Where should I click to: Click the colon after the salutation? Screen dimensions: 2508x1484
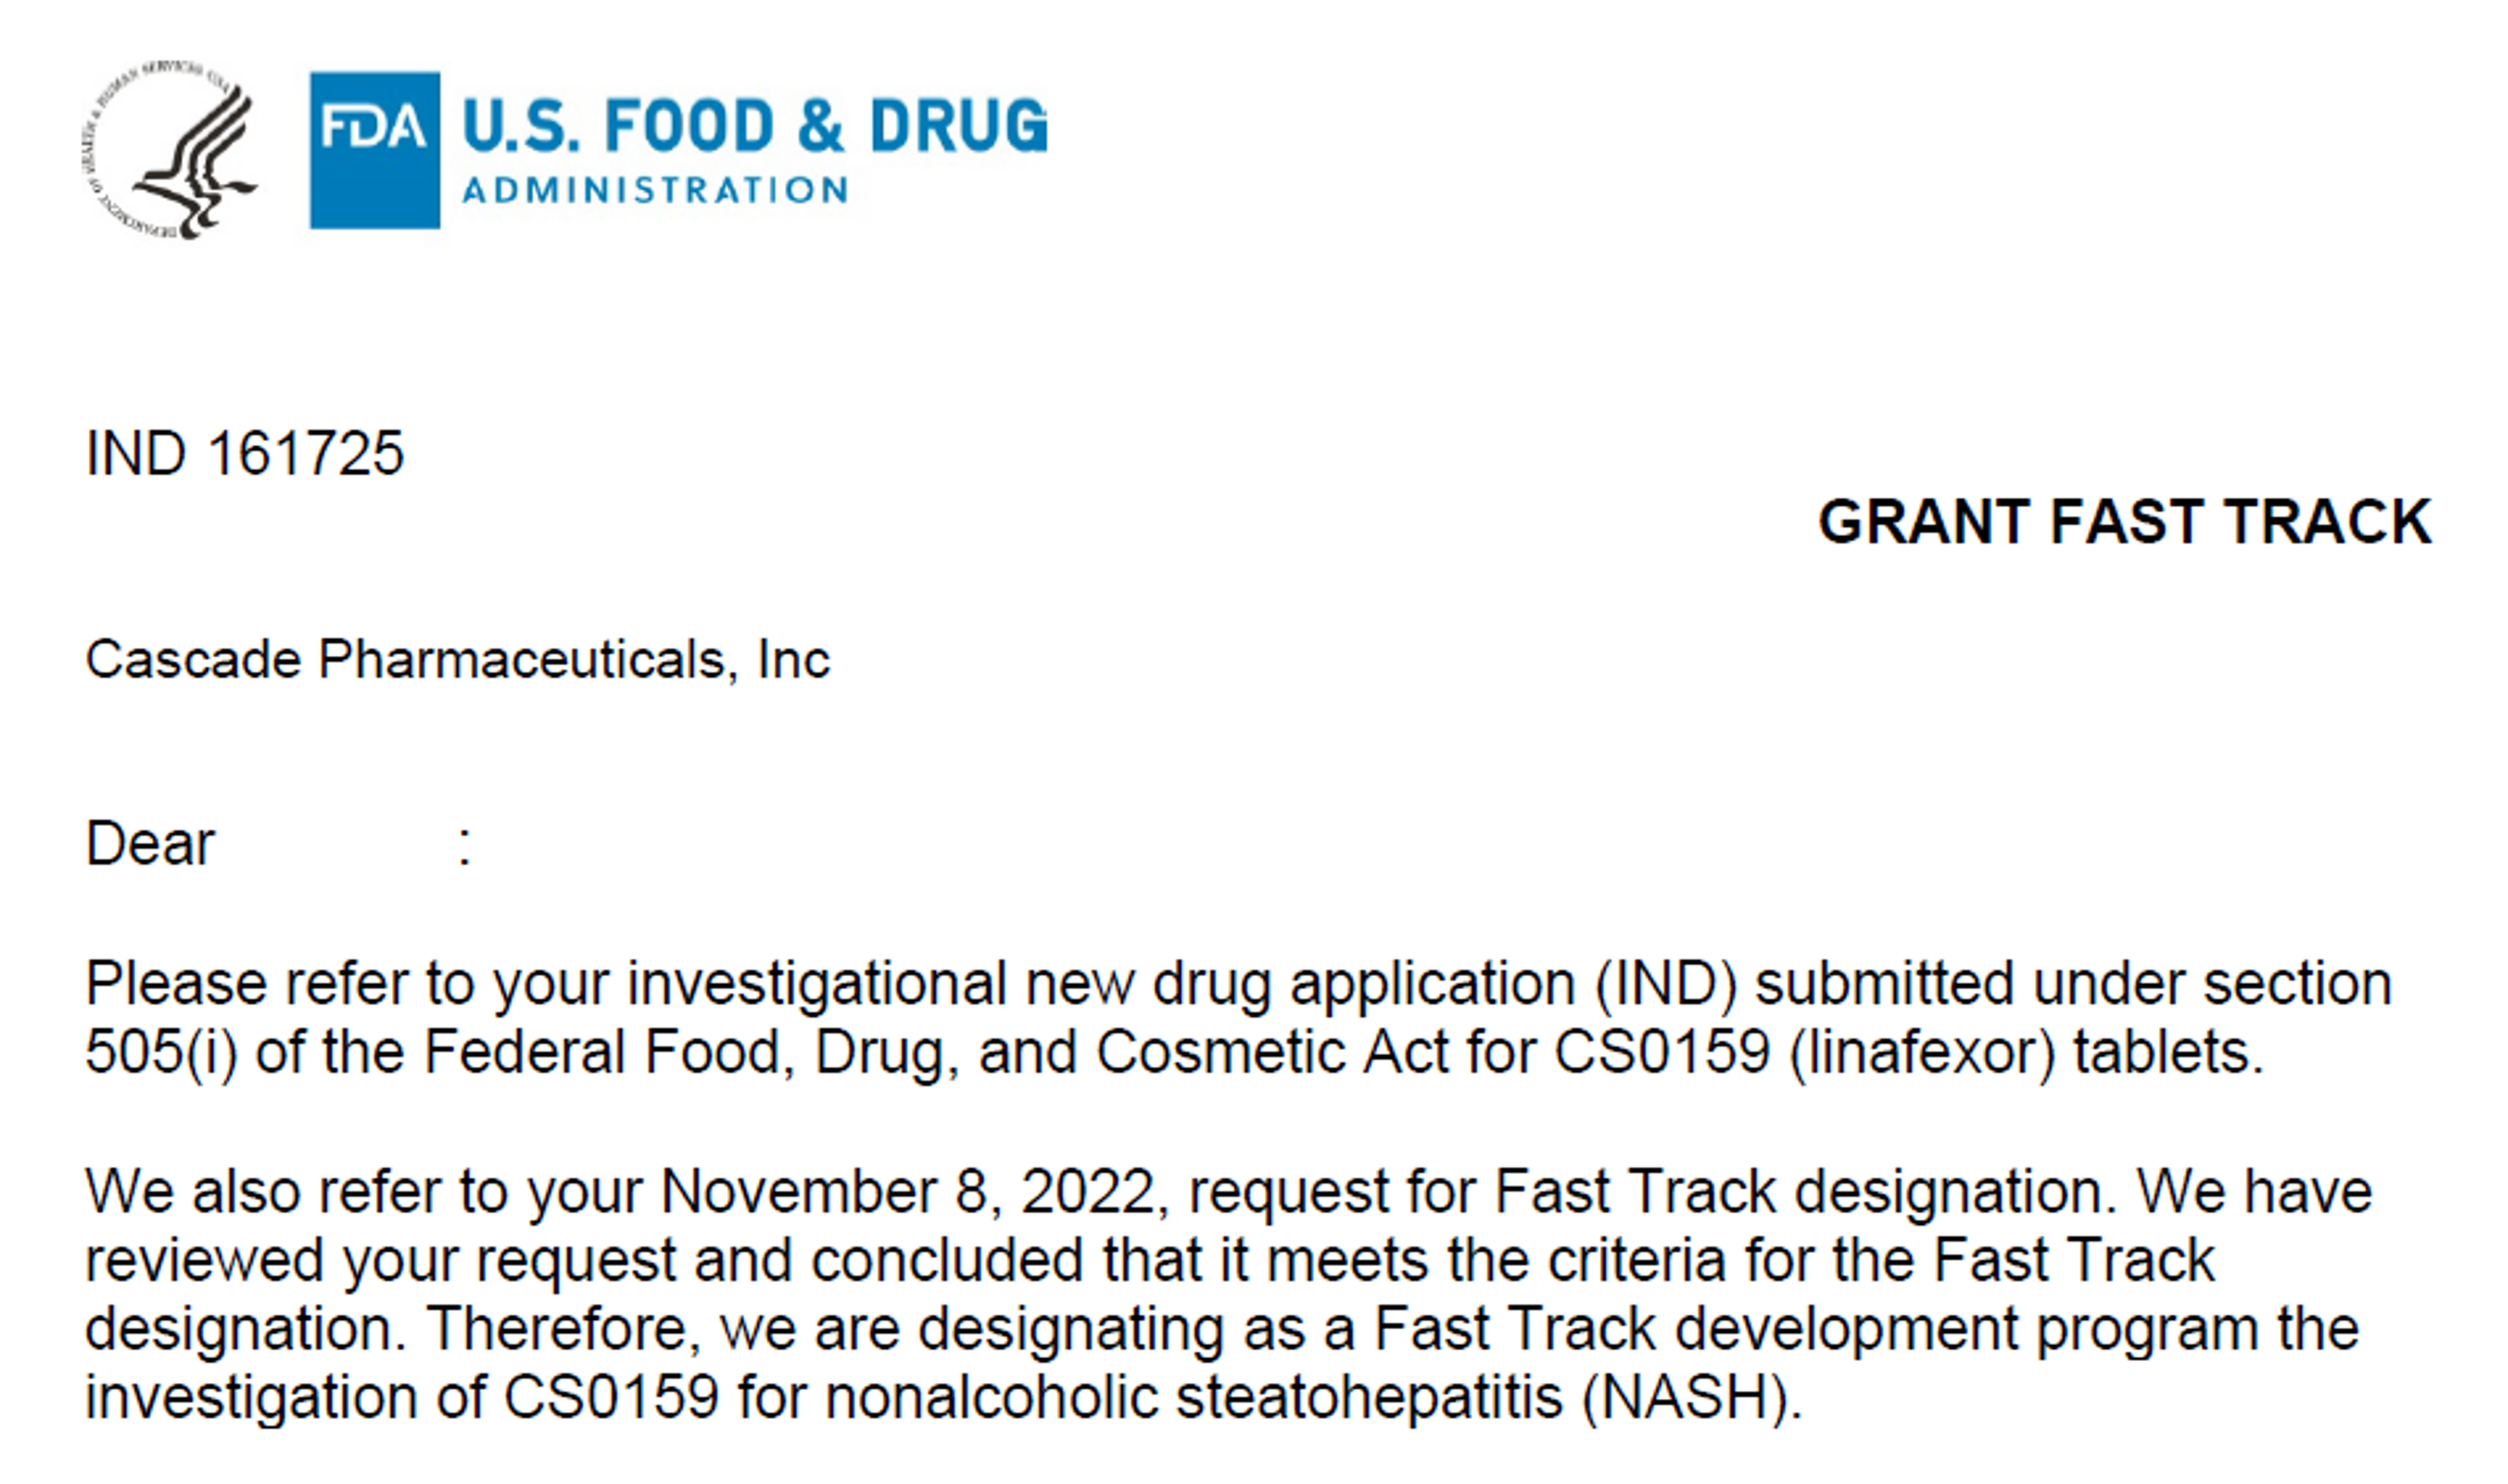(465, 847)
